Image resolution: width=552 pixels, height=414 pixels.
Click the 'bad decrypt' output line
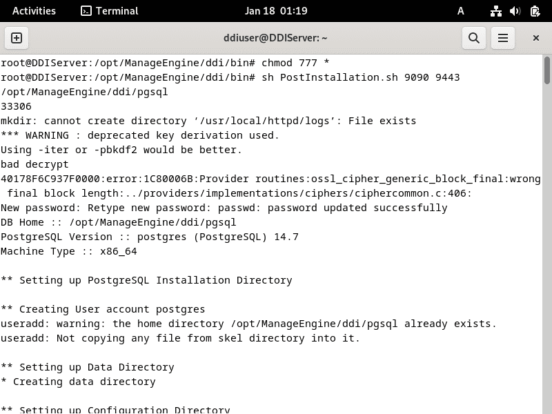[x=34, y=164]
